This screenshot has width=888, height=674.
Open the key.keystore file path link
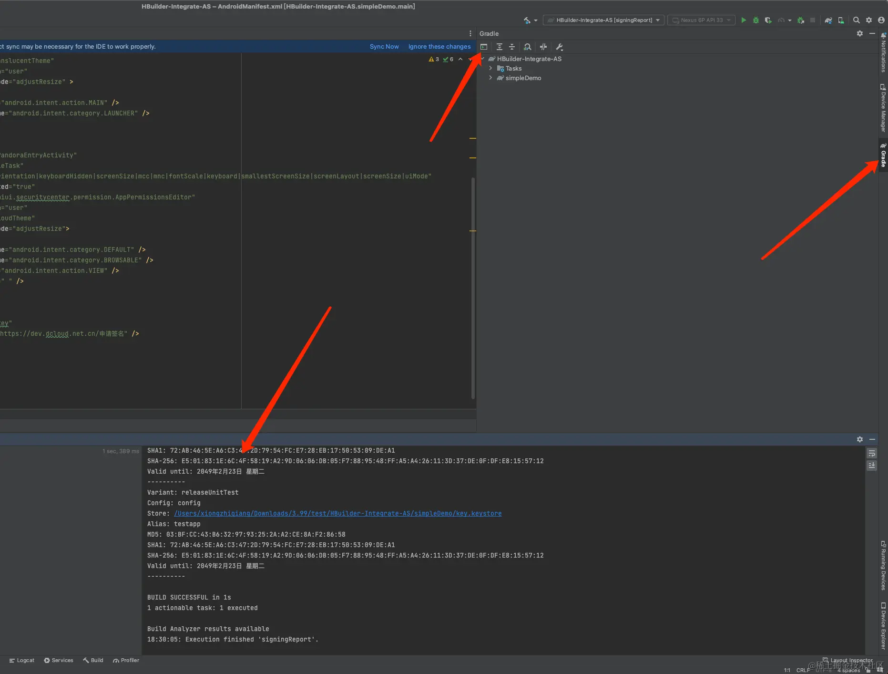pos(337,513)
